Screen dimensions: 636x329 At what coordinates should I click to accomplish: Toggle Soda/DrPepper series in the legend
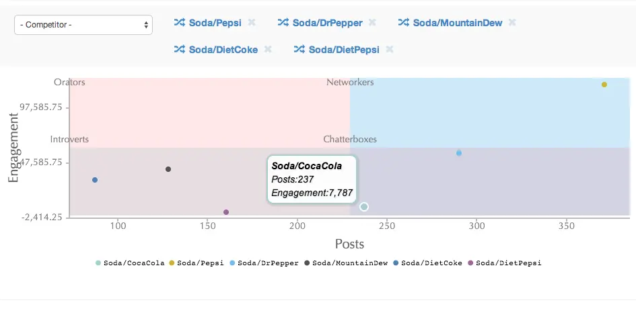268,263
